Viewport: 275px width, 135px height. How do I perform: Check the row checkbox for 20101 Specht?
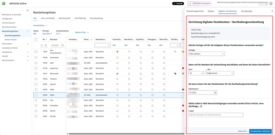point(36,84)
